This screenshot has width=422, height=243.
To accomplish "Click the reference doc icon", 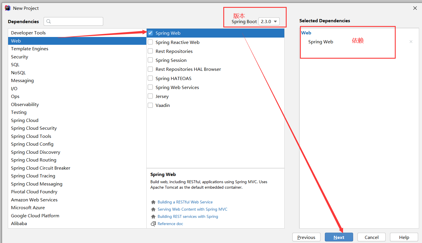I will 153,224.
